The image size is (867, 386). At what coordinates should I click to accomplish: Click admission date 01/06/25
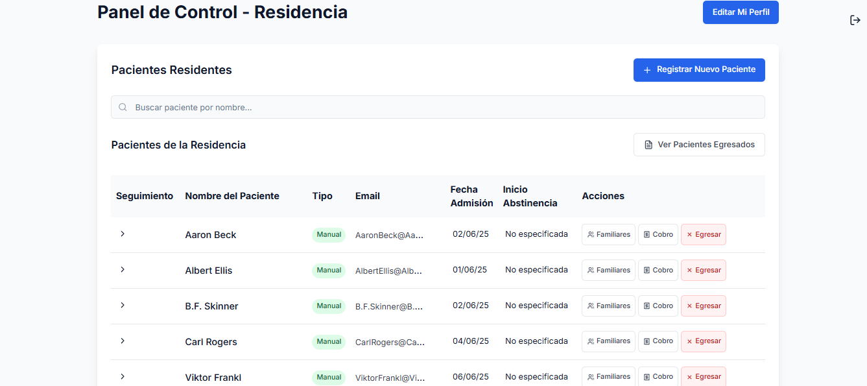469,270
